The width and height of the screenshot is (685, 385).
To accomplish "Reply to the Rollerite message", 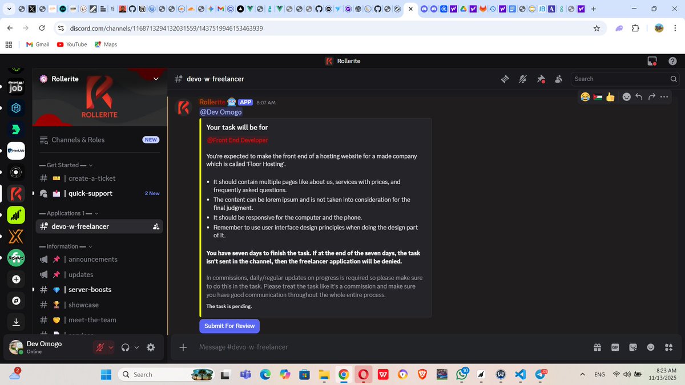I will pyautogui.click(x=639, y=97).
